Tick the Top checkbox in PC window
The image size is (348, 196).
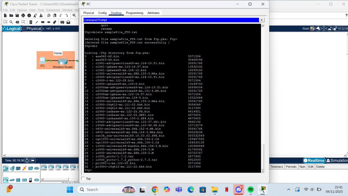[x=83, y=179]
